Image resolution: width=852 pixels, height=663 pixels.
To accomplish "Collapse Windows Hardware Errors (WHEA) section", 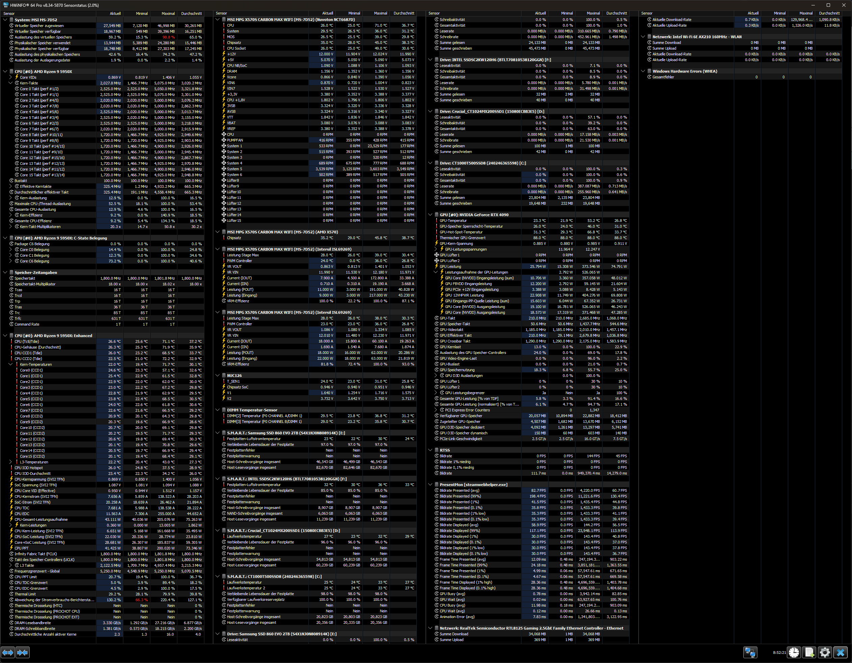I will (643, 71).
